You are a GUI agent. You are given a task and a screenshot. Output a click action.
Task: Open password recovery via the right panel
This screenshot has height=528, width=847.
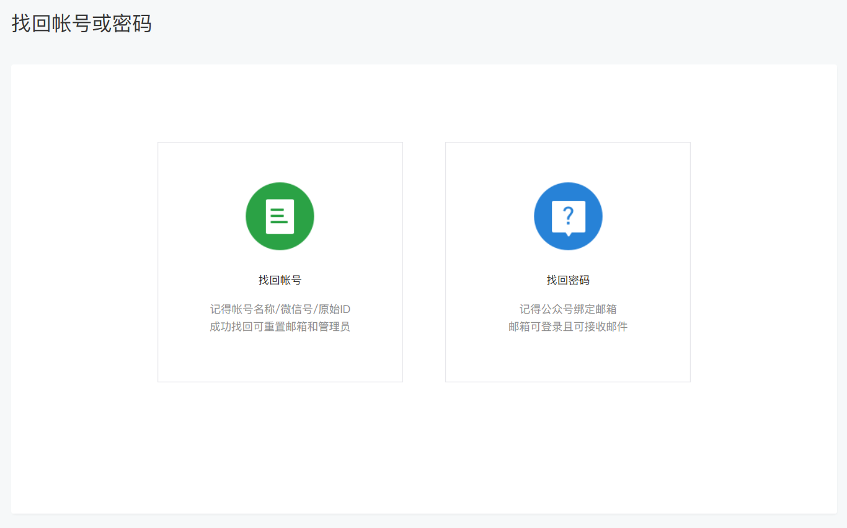(568, 261)
